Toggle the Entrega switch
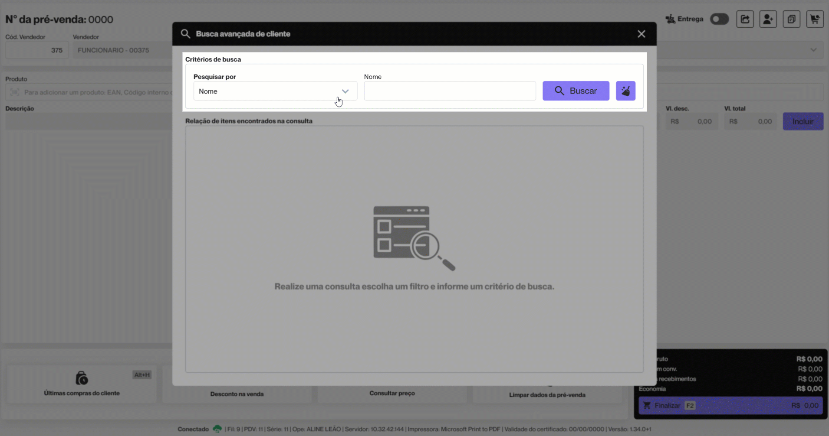This screenshot has height=436, width=829. pyautogui.click(x=719, y=19)
